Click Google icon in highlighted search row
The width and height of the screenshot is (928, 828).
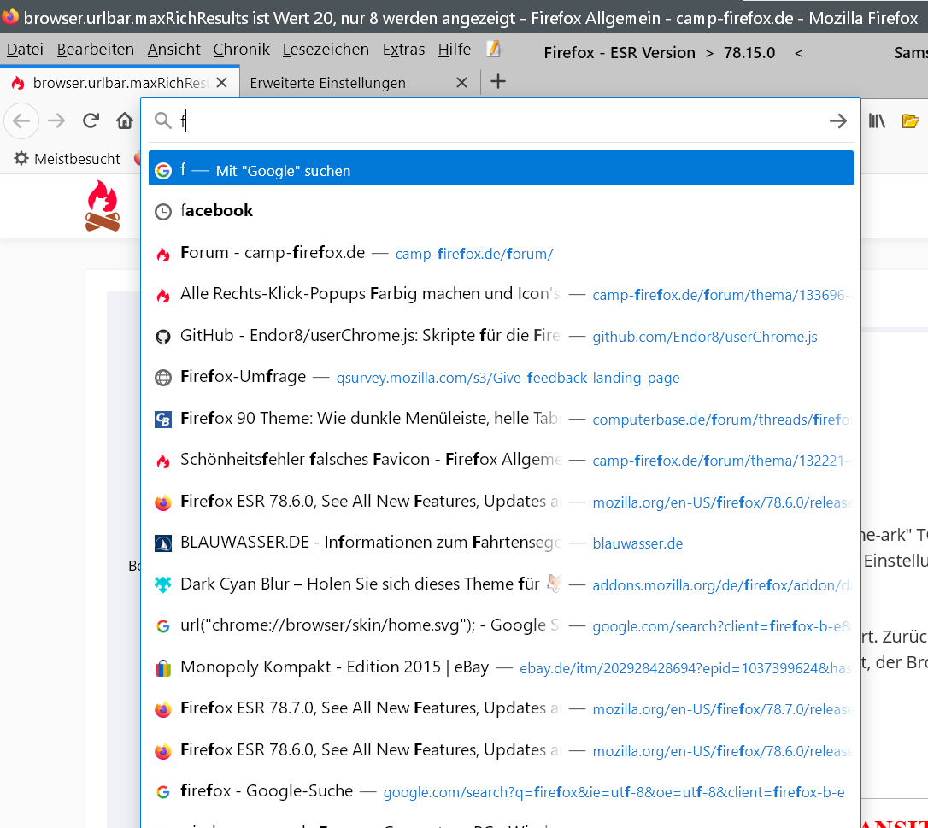tap(162, 170)
